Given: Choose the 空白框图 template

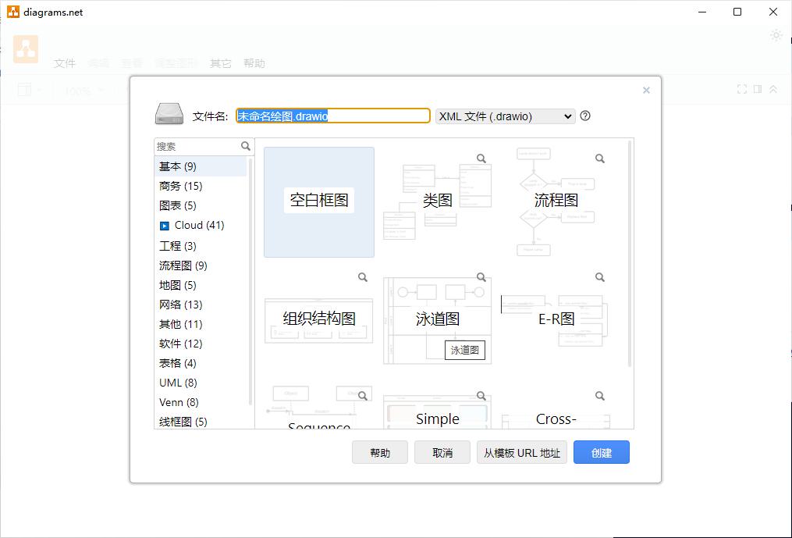Looking at the screenshot, I should coord(318,202).
